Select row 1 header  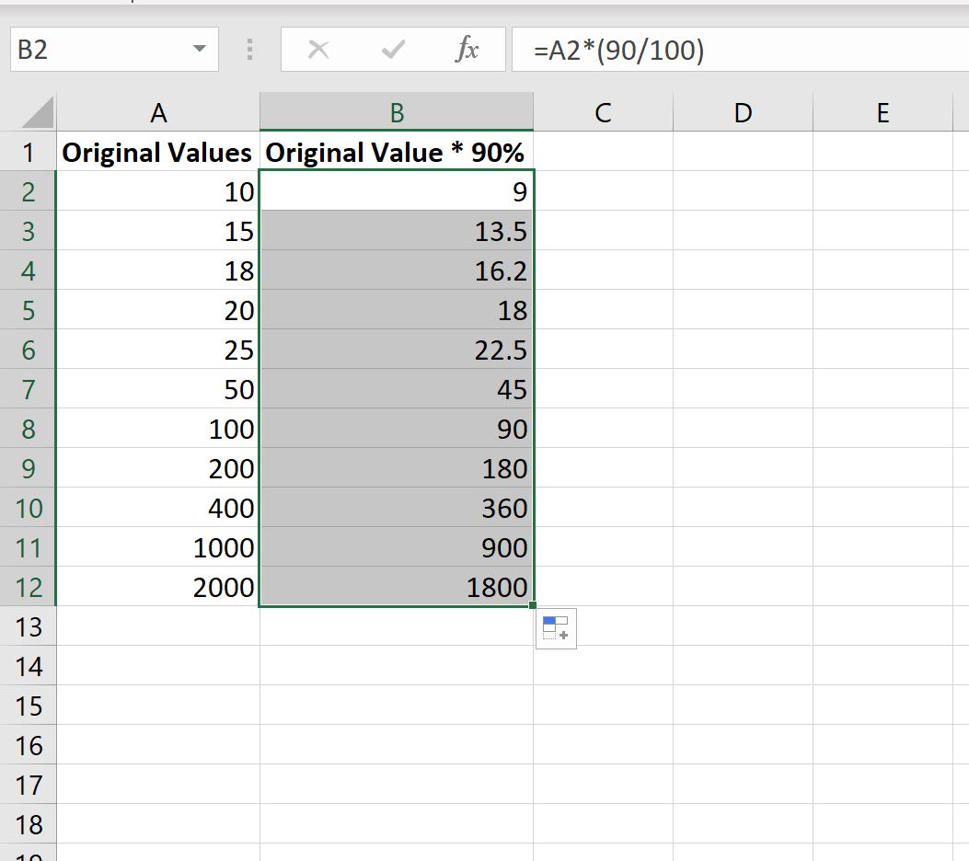click(x=29, y=153)
